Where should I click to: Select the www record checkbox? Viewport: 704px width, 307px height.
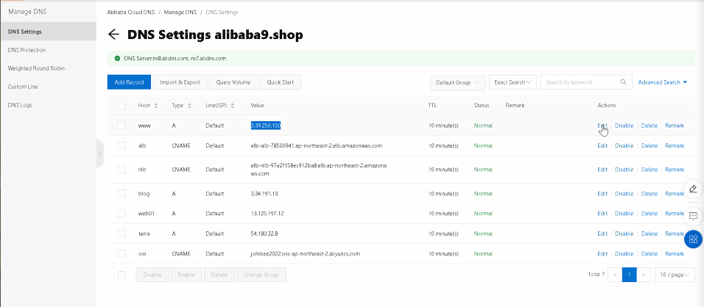[x=122, y=126]
